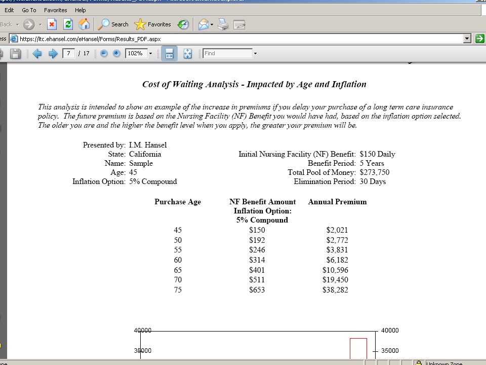Click the Purchase Age column header
This screenshot has height=365, width=486.
[x=178, y=202]
